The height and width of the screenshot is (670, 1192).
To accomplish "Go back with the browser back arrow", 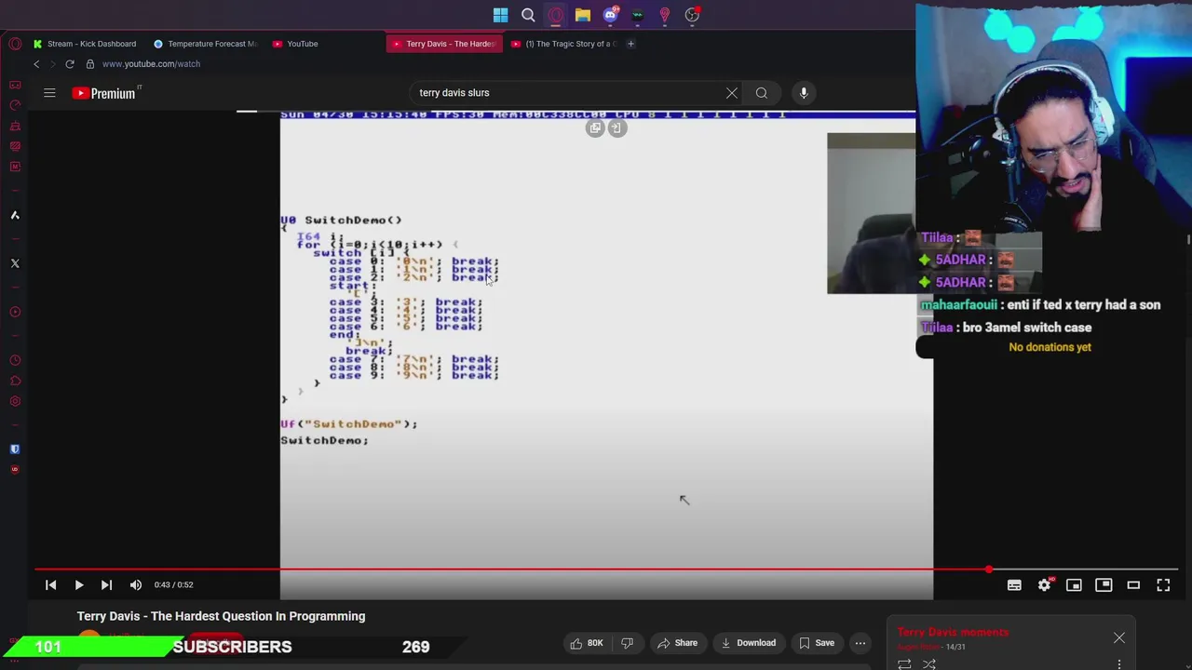I will coord(36,64).
